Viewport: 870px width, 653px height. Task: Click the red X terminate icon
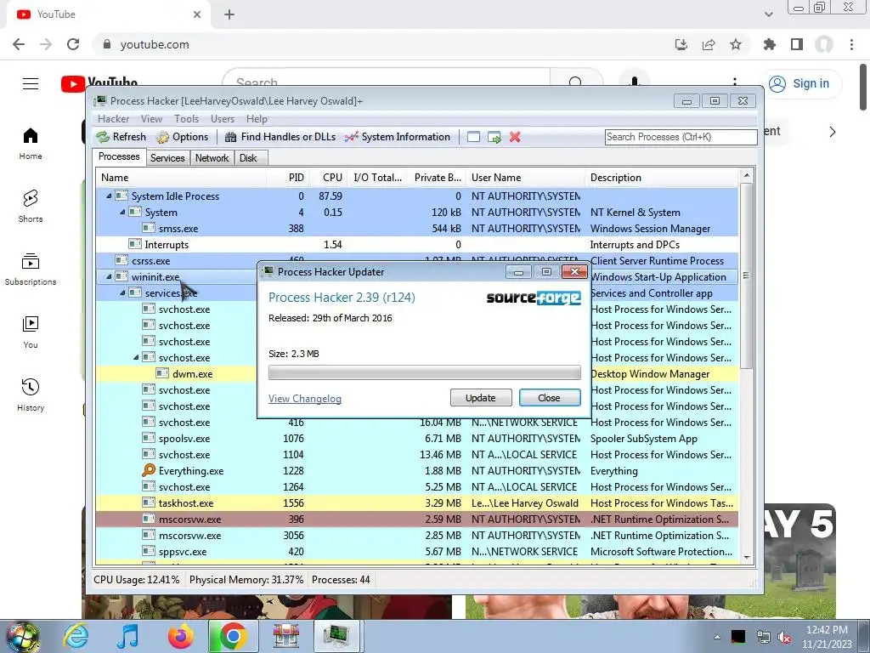[515, 137]
